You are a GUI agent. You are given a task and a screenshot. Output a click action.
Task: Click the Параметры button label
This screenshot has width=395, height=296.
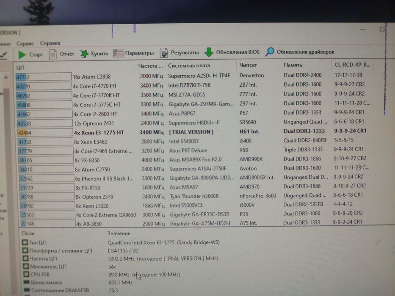(x=139, y=53)
